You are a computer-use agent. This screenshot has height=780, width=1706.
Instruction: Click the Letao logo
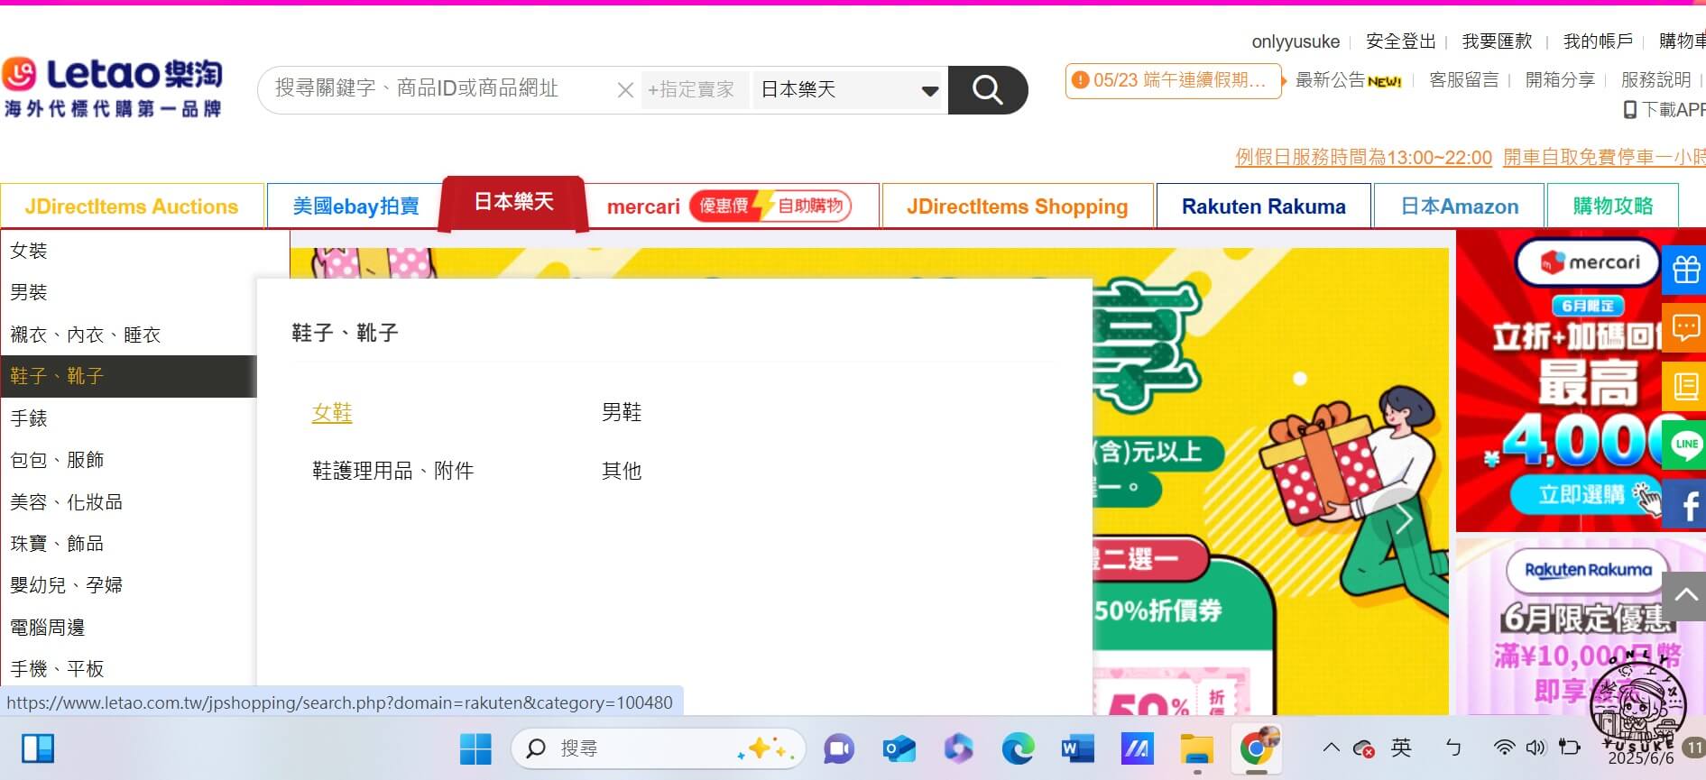114,88
